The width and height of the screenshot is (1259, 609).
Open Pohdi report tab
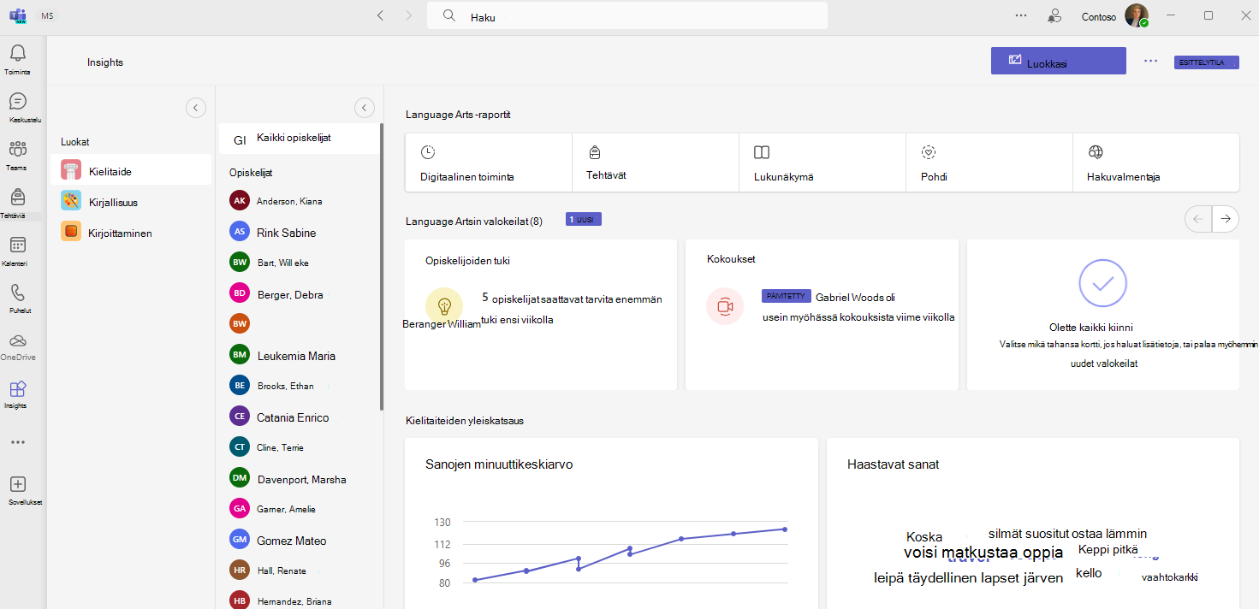989,163
